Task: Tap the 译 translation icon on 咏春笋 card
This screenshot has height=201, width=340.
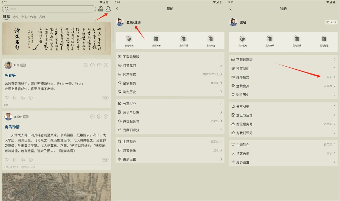Action: click(x=86, y=65)
